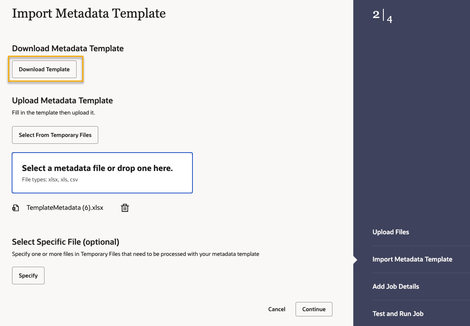Open the Test and Run Job step

click(x=398, y=314)
